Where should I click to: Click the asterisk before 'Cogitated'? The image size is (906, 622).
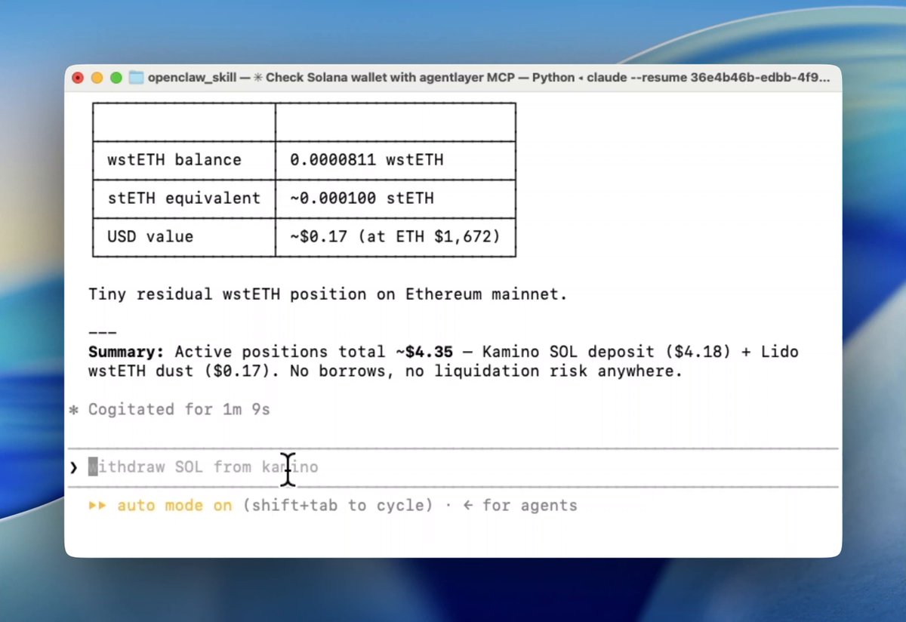[x=73, y=410]
